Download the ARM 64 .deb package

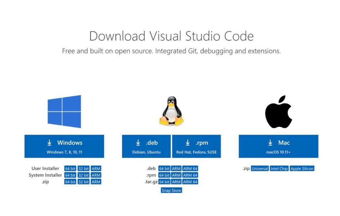[x=191, y=168]
